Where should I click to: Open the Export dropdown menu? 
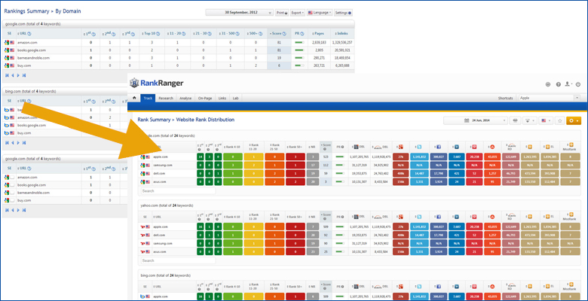297,13
